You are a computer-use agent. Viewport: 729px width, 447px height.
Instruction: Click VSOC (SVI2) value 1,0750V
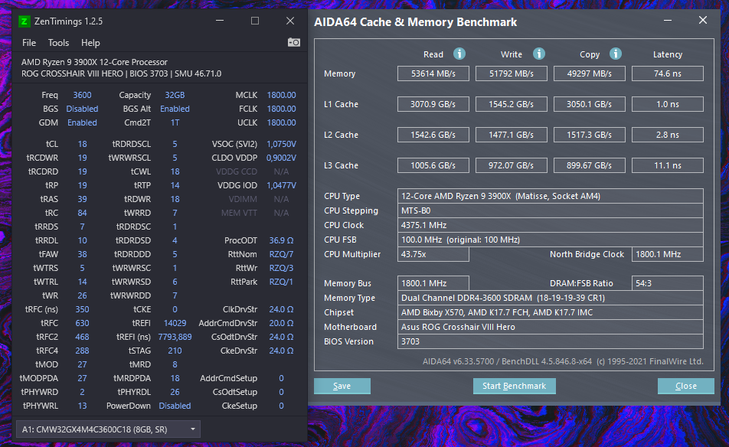[281, 144]
